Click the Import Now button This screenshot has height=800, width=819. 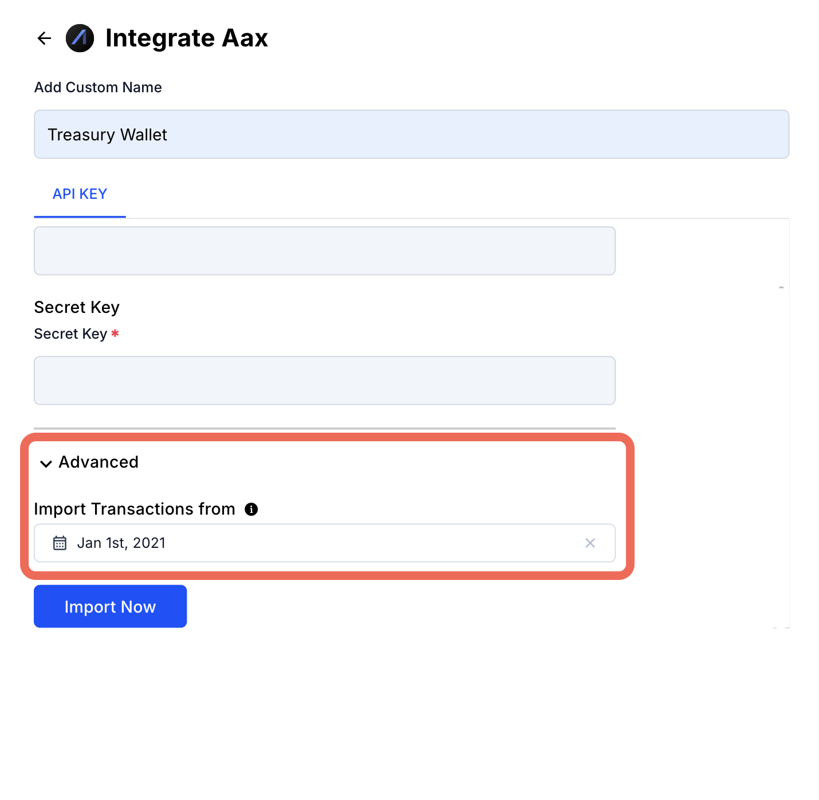point(110,606)
